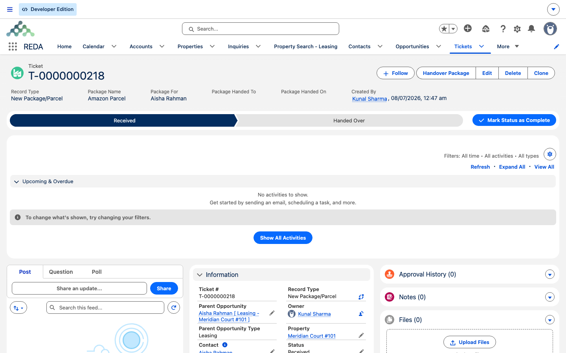Viewport: 566px width, 353px height.
Task: Click the Handover Package button
Action: coord(446,73)
